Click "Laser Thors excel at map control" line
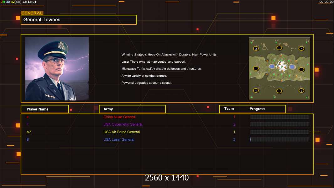 coord(154,61)
